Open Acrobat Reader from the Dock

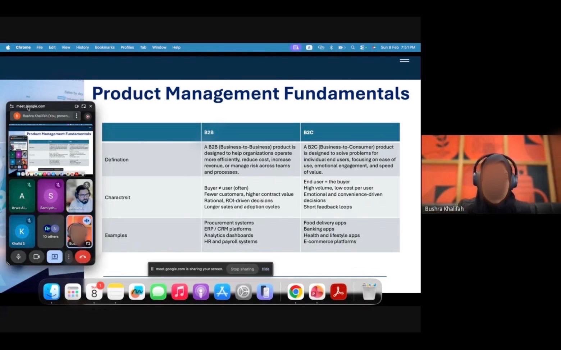tap(338, 292)
